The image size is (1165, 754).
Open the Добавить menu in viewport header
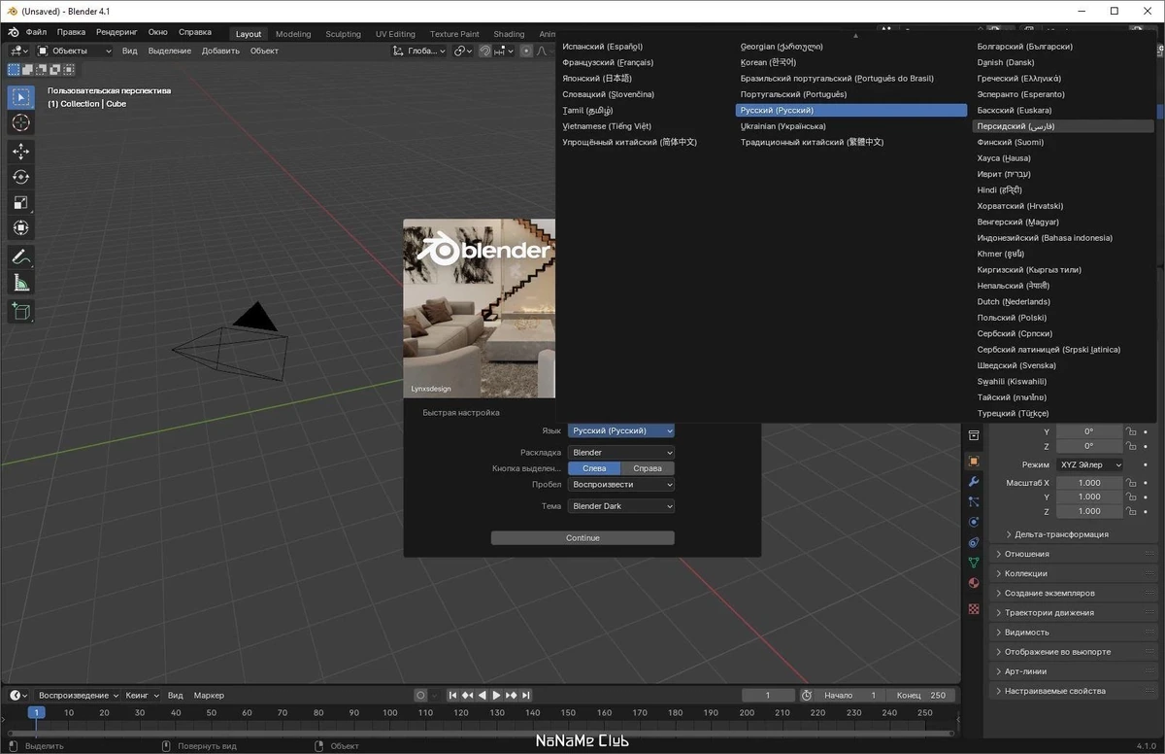tap(220, 51)
